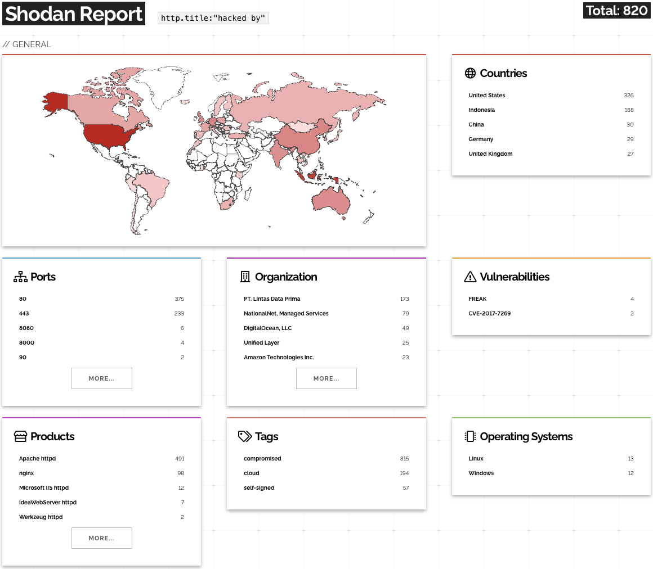Open the United States country entry

point(486,95)
